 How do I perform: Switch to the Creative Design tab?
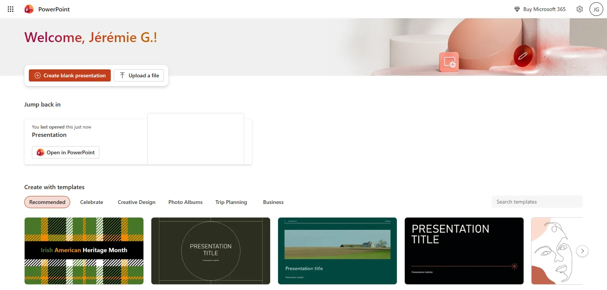137,202
